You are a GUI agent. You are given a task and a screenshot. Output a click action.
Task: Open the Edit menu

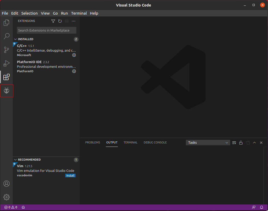pos(15,13)
